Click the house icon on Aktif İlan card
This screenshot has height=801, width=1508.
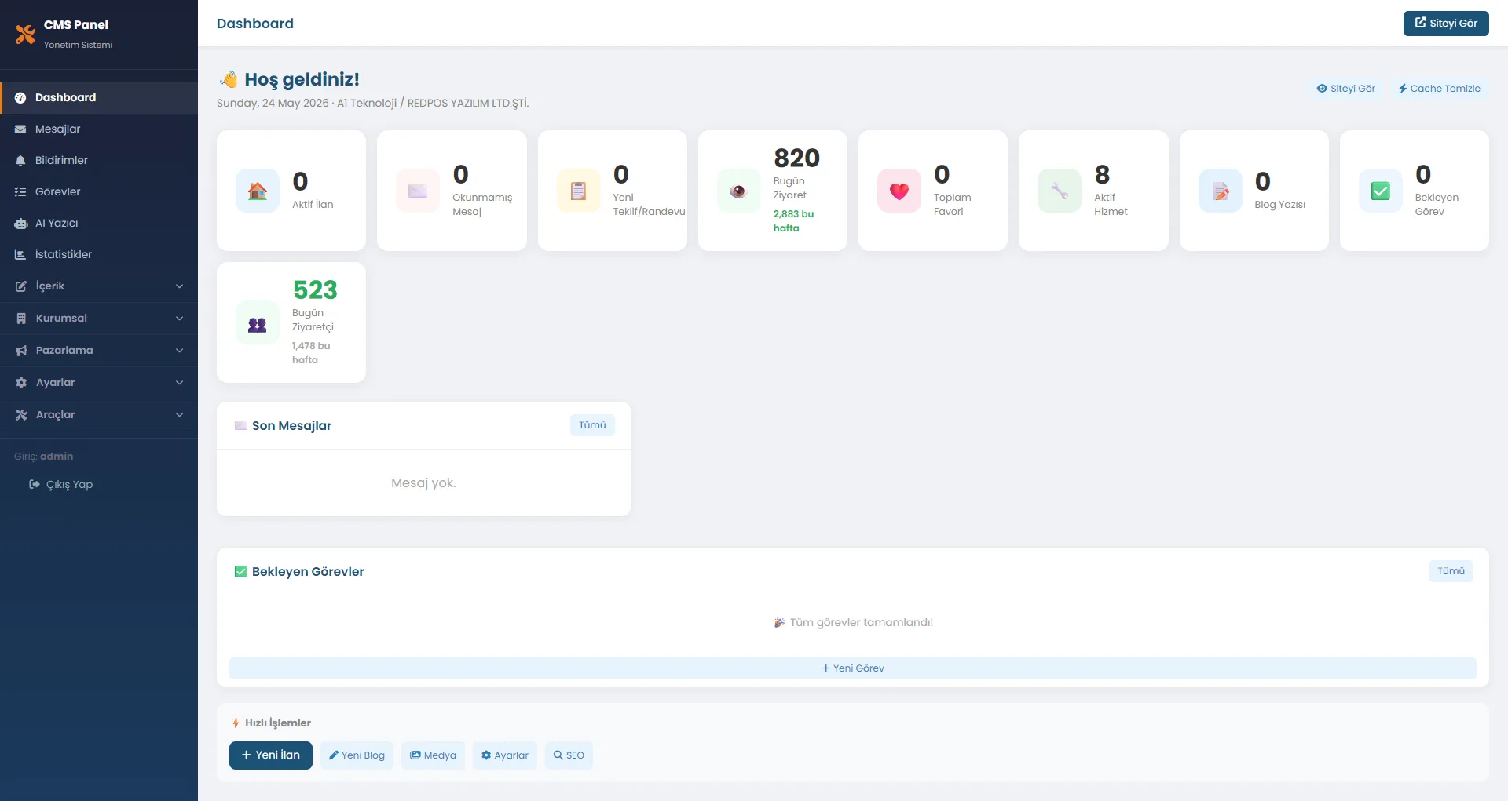point(258,191)
